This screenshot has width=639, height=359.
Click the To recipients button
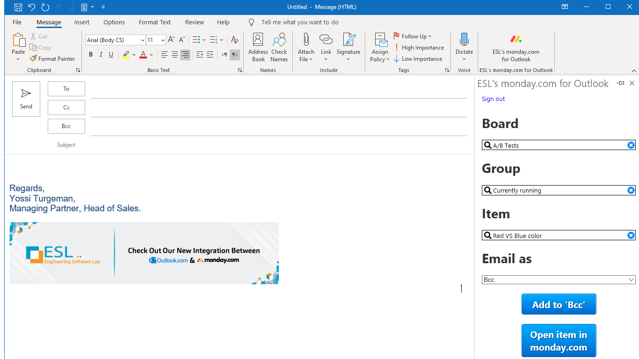(66, 89)
